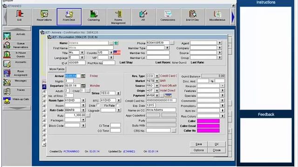Viewport: 298px width, 167px height.
Task: Open the Commissions module
Action: (168, 17)
